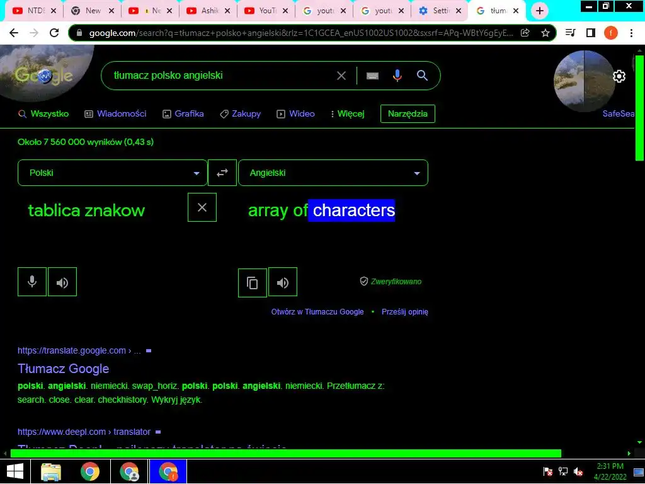Switch to the Wiadomości results tab
645x484 pixels.
point(116,113)
